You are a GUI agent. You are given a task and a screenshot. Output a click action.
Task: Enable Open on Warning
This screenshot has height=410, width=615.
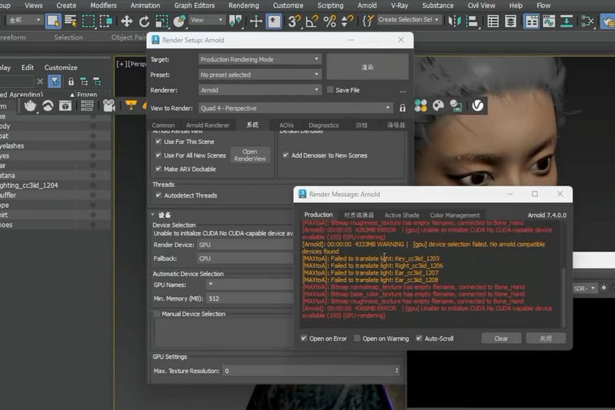[357, 338]
